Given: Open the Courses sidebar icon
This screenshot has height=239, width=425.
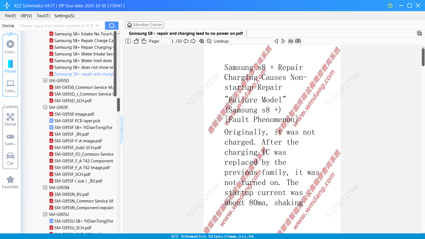Looking at the screenshot, I should (10, 47).
